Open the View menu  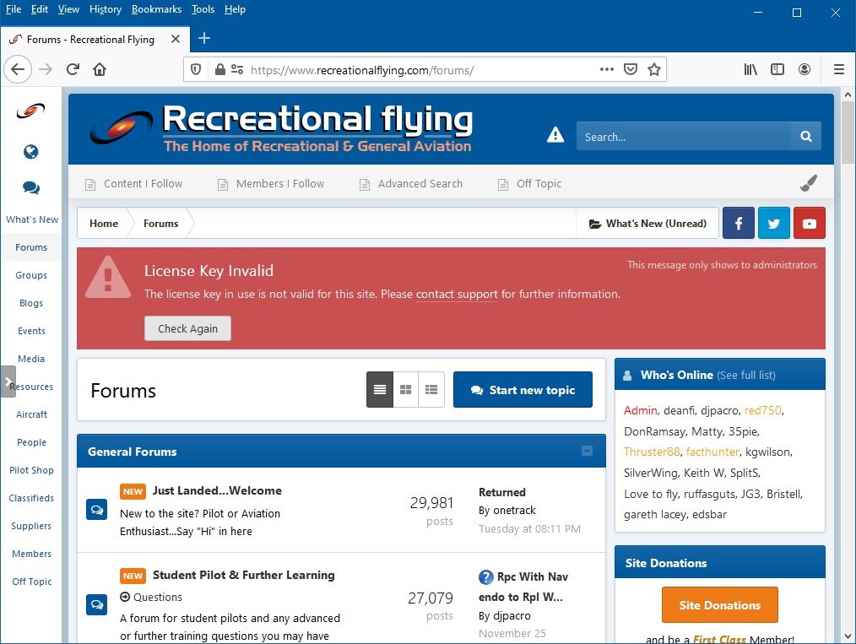(68, 9)
